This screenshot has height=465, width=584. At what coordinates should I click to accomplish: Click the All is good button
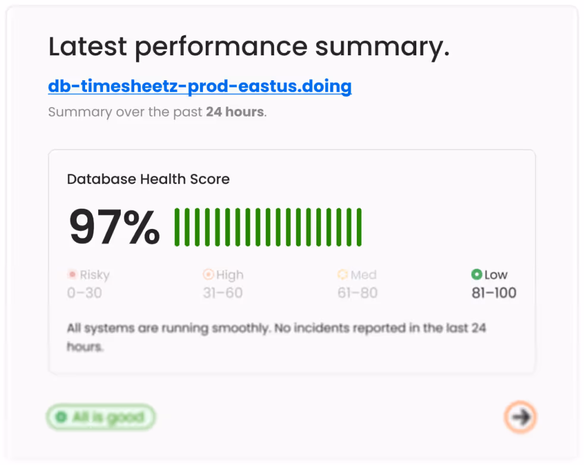point(101,417)
